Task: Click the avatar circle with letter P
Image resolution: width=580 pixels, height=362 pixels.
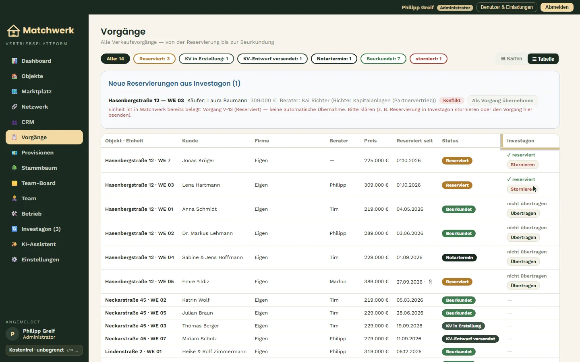Action: tap(12, 334)
